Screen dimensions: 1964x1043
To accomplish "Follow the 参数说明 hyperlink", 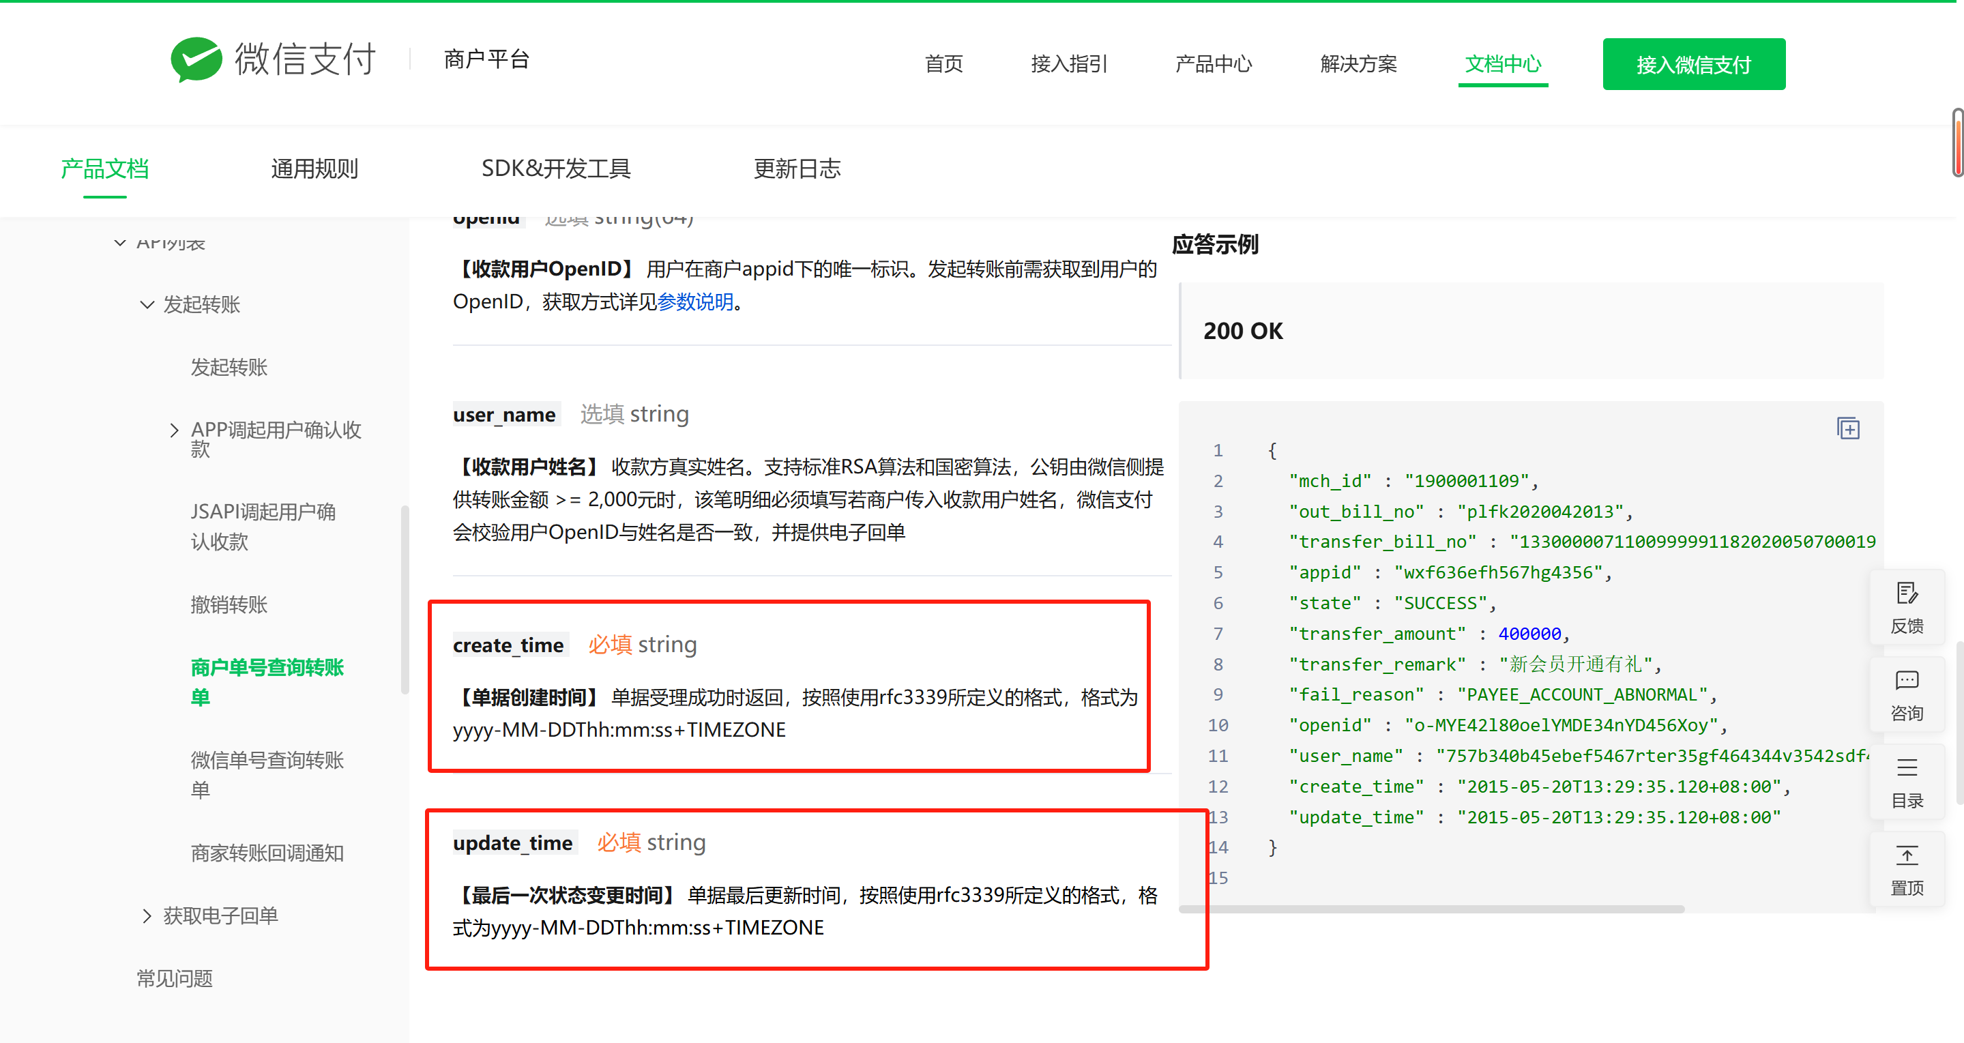I will point(694,302).
